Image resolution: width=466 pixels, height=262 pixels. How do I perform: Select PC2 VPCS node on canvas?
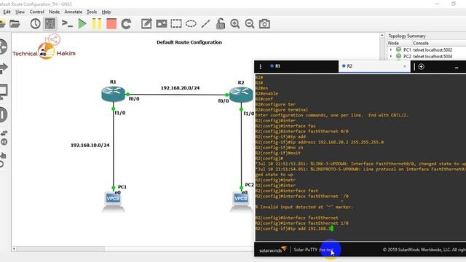[x=241, y=202]
